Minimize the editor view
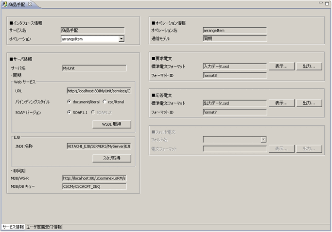 point(321,3)
